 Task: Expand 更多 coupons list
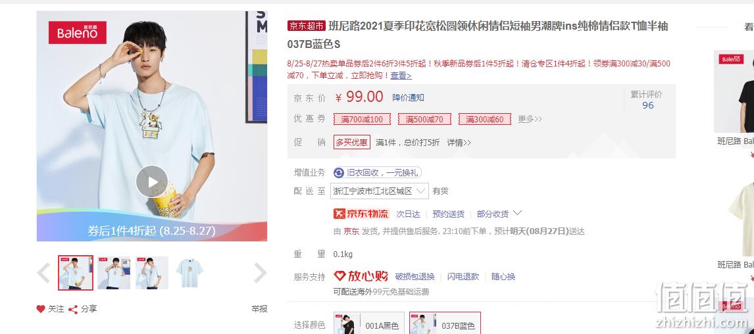coord(530,119)
